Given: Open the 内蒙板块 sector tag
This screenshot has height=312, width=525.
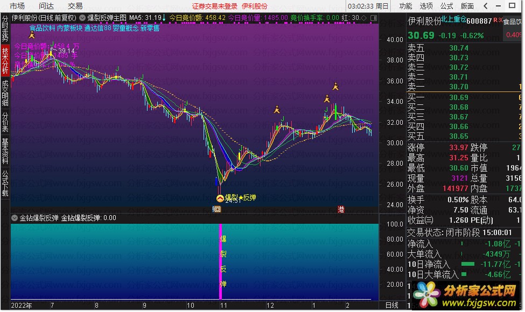Looking at the screenshot, I should 69,28.
